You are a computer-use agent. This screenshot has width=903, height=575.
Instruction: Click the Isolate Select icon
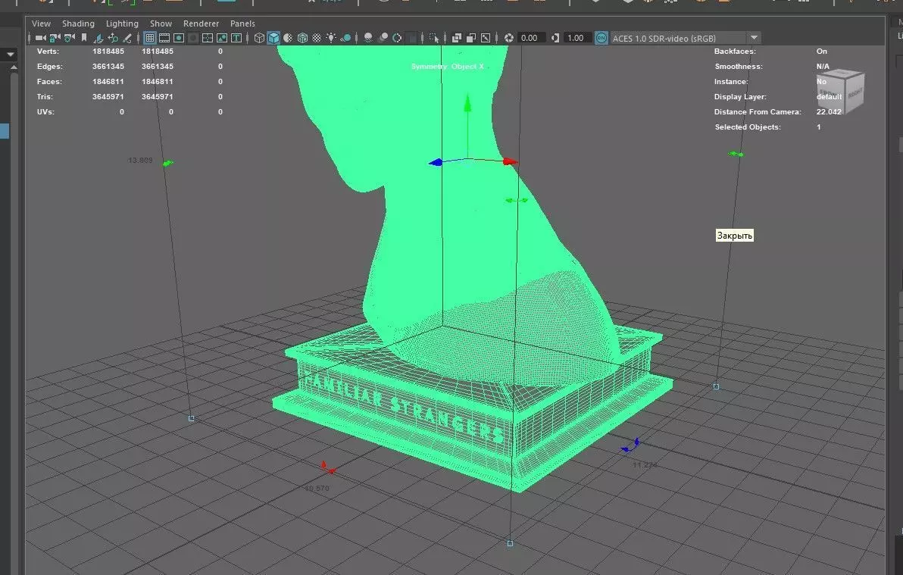pyautogui.click(x=433, y=38)
